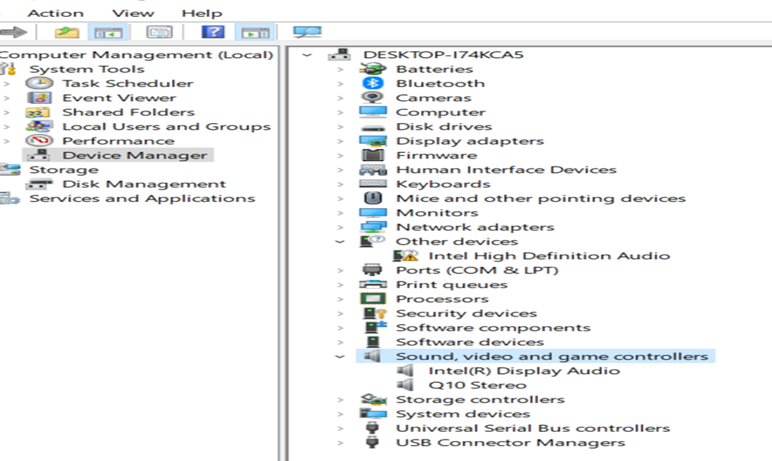Click the Bluetooth category icon
This screenshot has width=772, height=461.
click(373, 83)
